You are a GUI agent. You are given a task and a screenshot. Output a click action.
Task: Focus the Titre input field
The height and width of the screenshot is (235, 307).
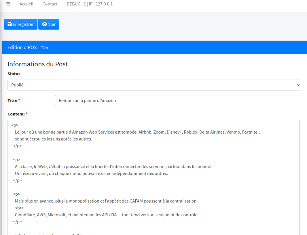tap(179, 101)
